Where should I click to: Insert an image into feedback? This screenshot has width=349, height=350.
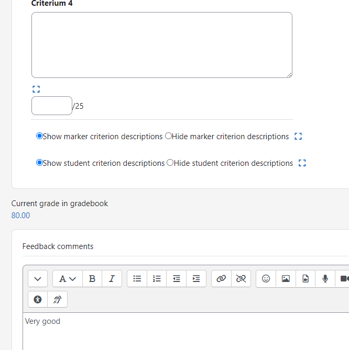[x=286, y=278]
